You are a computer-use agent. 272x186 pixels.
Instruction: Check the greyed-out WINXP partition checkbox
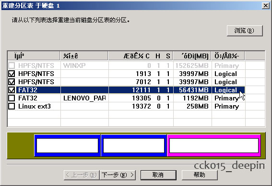pos(12,66)
